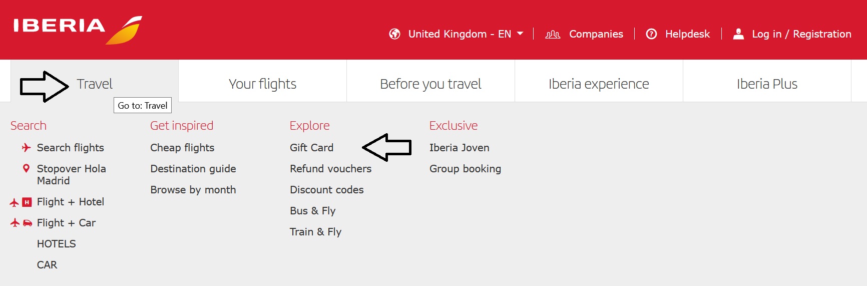Click Log in / Registration
Image resolution: width=867 pixels, height=286 pixels.
click(801, 34)
